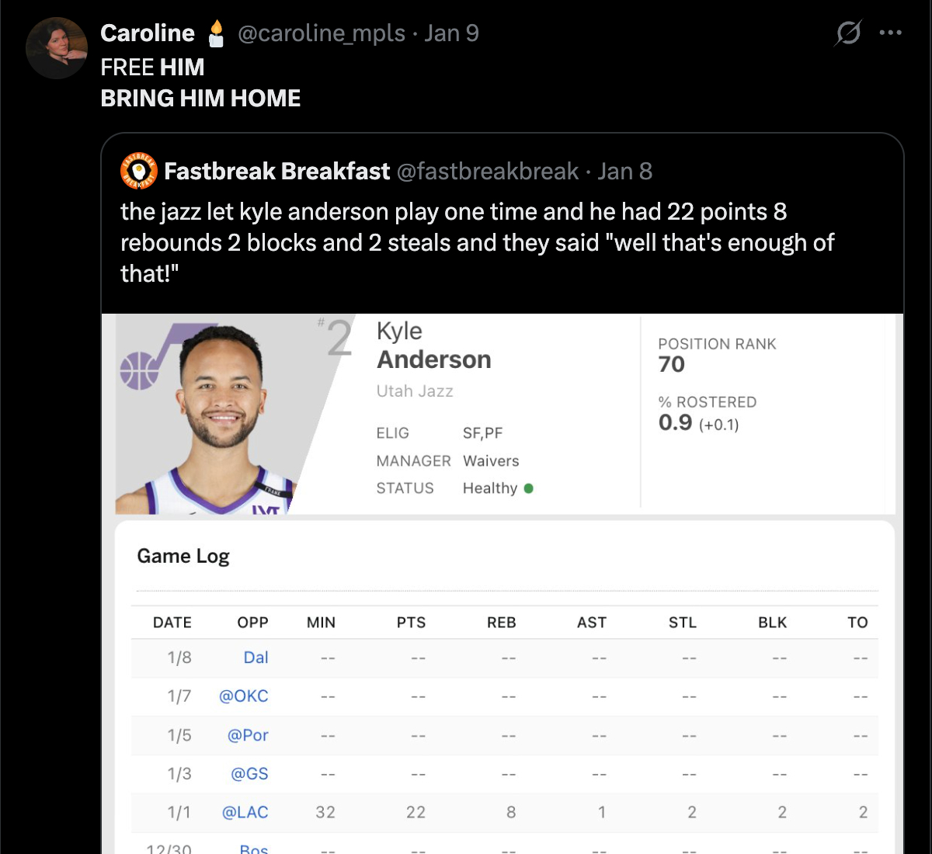This screenshot has height=854, width=932.
Task: Open the @caroline_mpls handle link
Action: click(321, 33)
